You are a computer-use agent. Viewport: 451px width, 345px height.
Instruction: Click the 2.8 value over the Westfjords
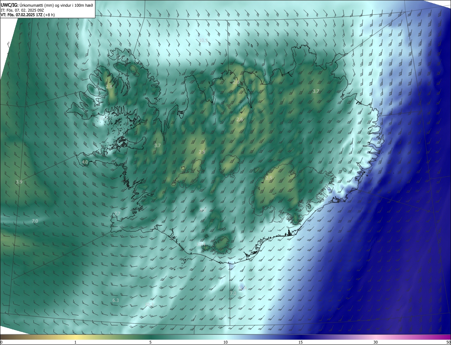109,86
